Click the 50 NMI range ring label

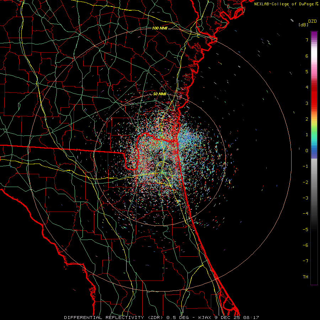click(x=160, y=94)
